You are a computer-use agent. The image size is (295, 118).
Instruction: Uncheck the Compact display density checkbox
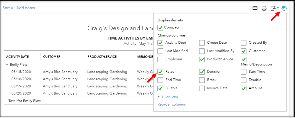pos(160,28)
